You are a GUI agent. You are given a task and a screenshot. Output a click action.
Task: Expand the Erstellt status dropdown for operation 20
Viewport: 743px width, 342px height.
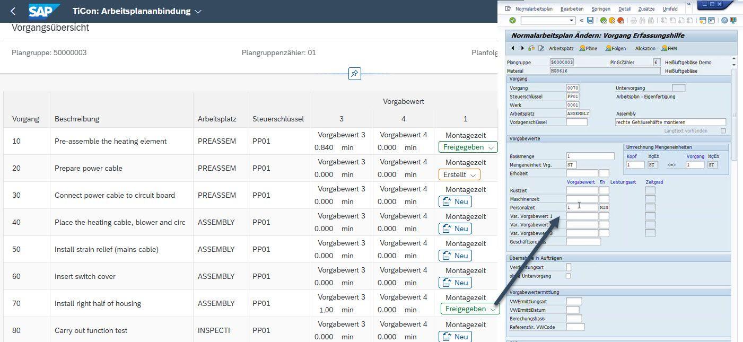(x=459, y=174)
